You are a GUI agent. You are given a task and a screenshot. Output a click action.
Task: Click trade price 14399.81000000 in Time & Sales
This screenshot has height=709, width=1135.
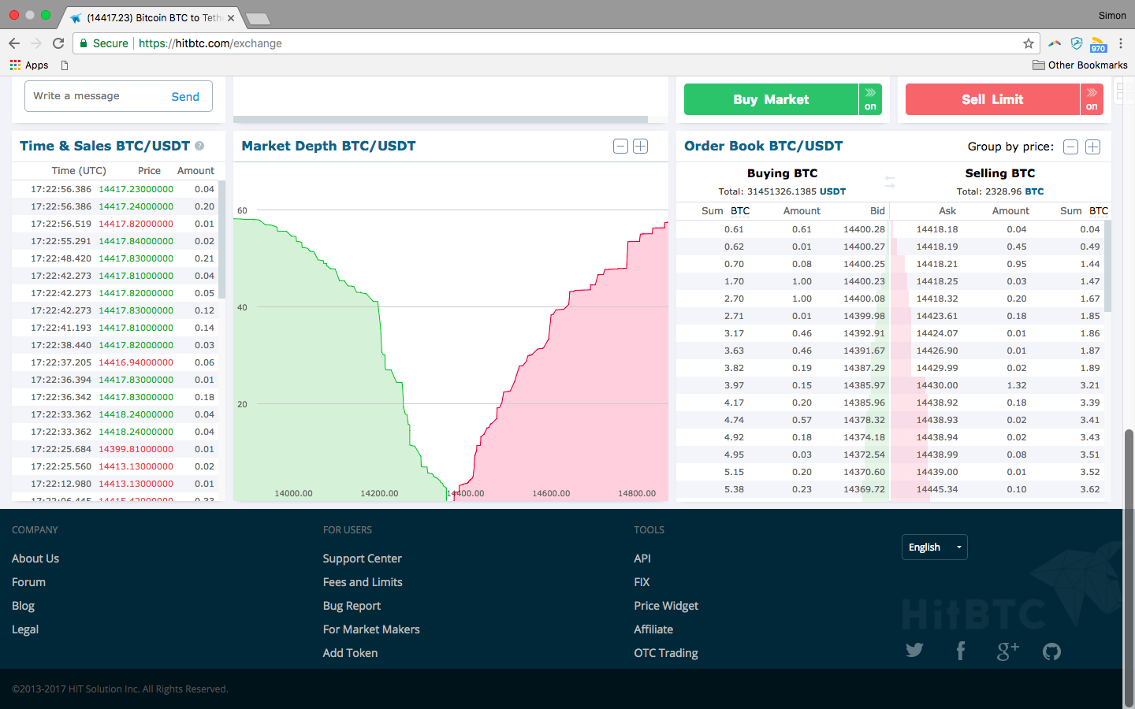click(136, 449)
